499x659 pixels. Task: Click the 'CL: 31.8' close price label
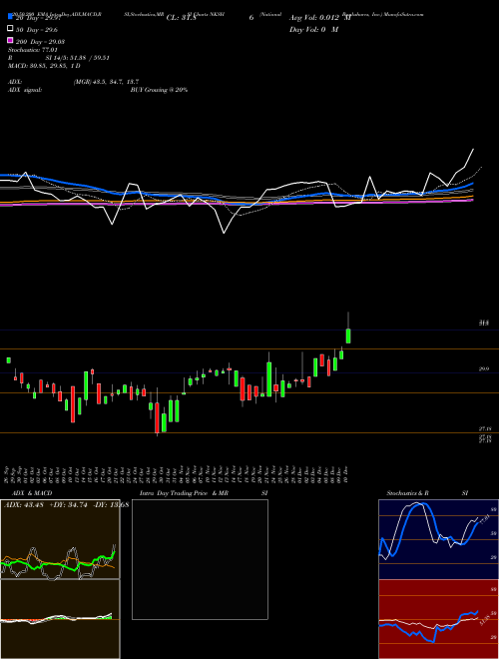click(x=182, y=18)
